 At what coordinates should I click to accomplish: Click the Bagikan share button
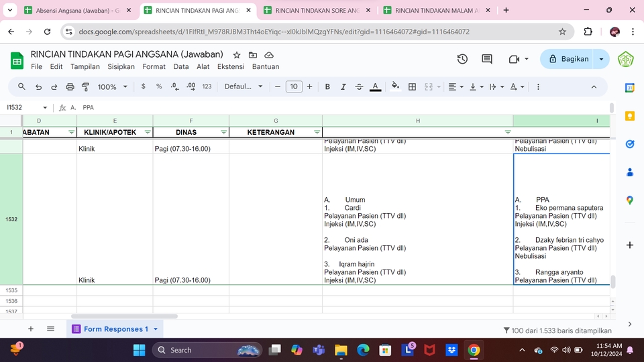tap(568, 59)
